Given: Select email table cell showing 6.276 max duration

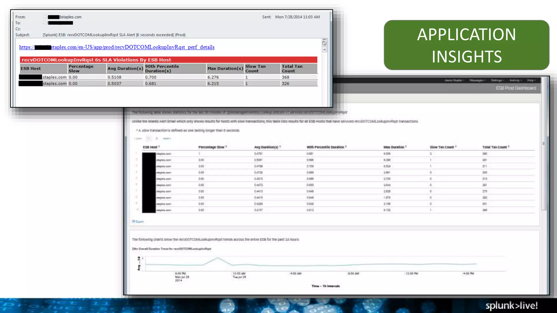Looking at the screenshot, I should [225, 77].
